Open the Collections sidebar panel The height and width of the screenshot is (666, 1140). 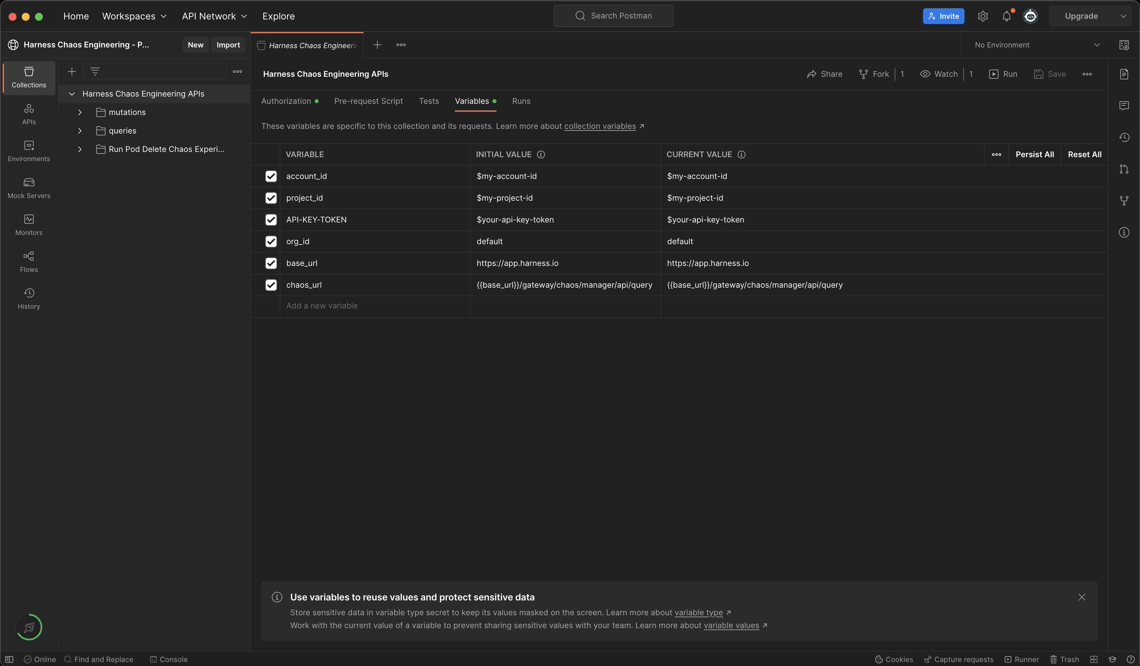29,78
